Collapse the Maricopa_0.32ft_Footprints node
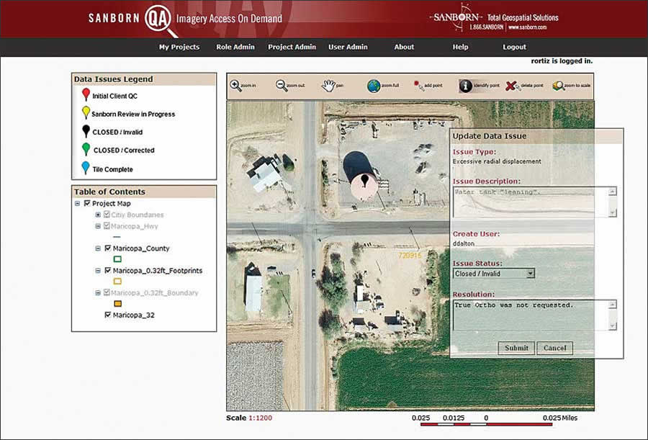The height and width of the screenshot is (440, 648). tap(98, 271)
